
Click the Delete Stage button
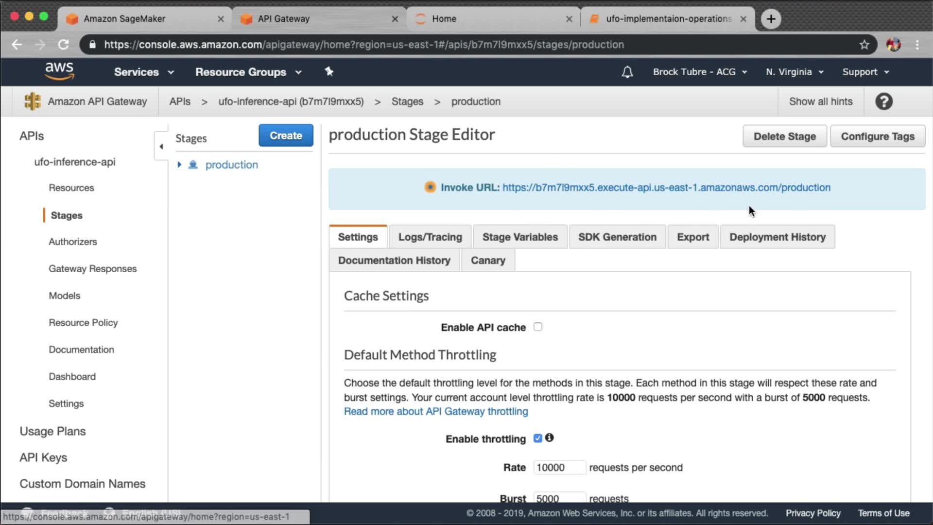pyautogui.click(x=784, y=136)
